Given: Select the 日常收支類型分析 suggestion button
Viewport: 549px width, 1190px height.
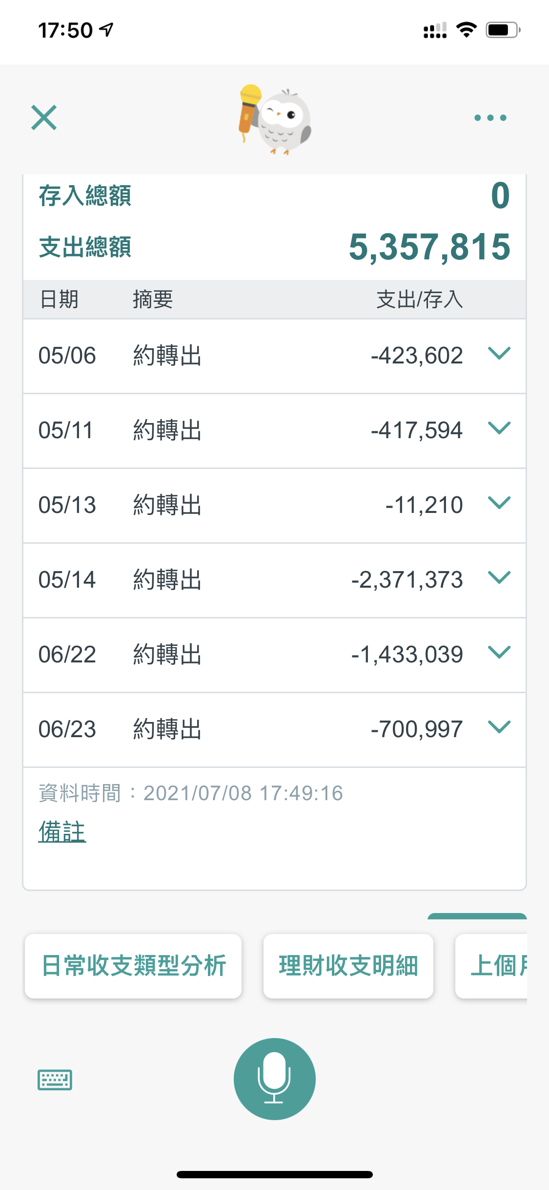Looking at the screenshot, I should click(x=133, y=966).
